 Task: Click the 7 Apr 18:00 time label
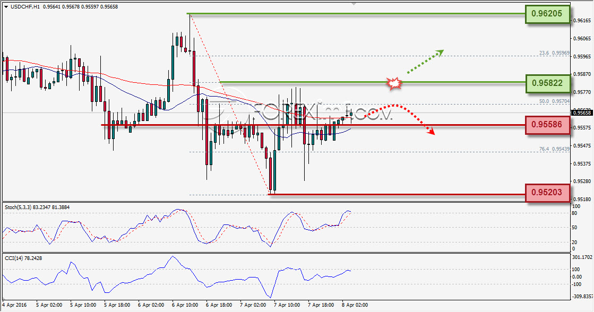(321, 305)
